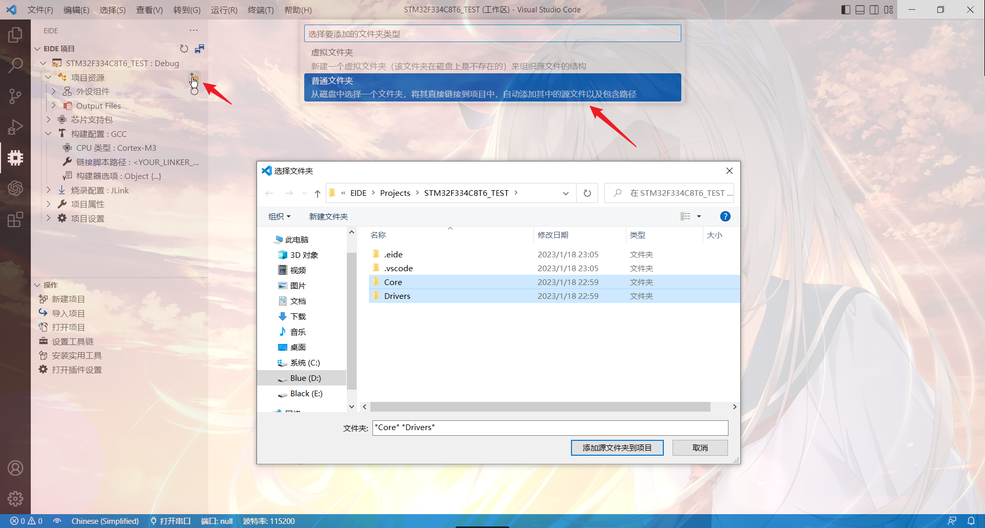Open the 终端(T) menu
Viewport: 985px width, 528px height.
point(261,10)
